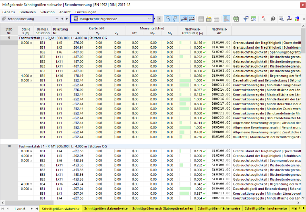Screen dimensions: 306x212
Task: Click the Nachweis-Kriterium column header
Action: pyautogui.click(x=192, y=31)
